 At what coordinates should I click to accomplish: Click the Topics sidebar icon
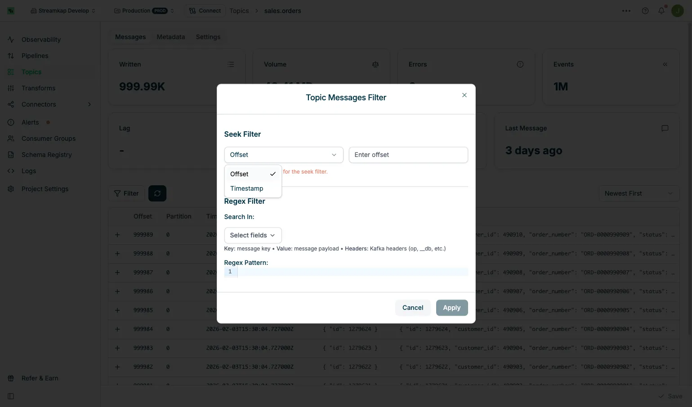[x=11, y=72]
